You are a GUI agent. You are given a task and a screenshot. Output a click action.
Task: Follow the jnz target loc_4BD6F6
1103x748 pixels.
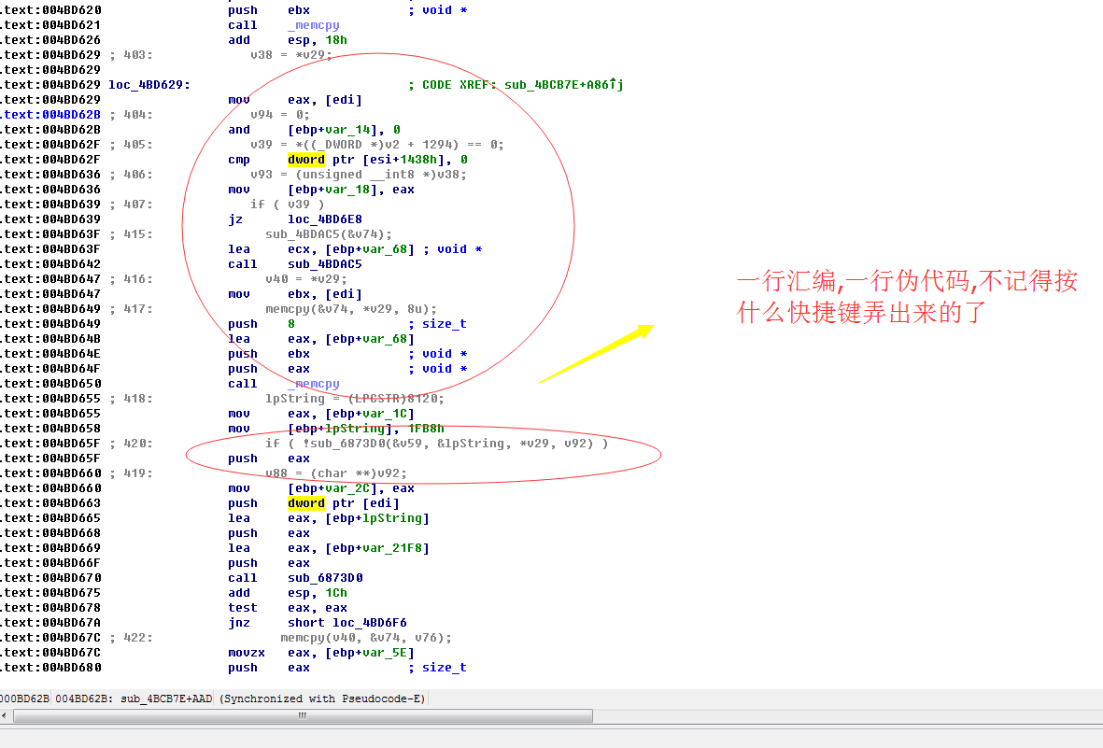click(369, 623)
